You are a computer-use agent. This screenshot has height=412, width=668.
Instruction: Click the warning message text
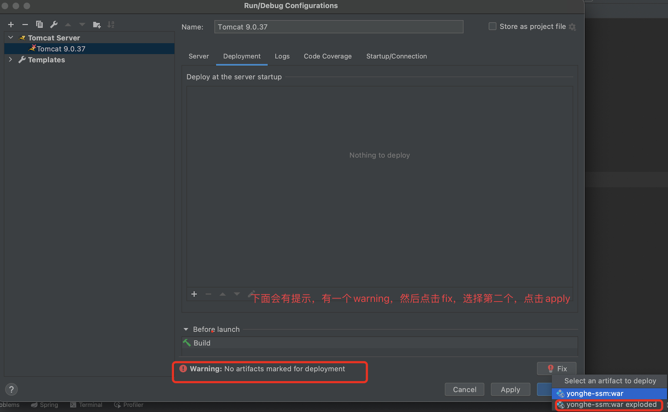click(x=267, y=369)
